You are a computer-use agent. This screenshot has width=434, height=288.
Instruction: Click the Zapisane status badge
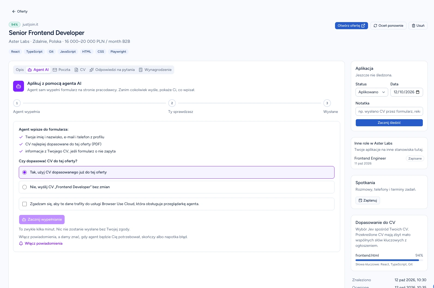[x=415, y=158]
